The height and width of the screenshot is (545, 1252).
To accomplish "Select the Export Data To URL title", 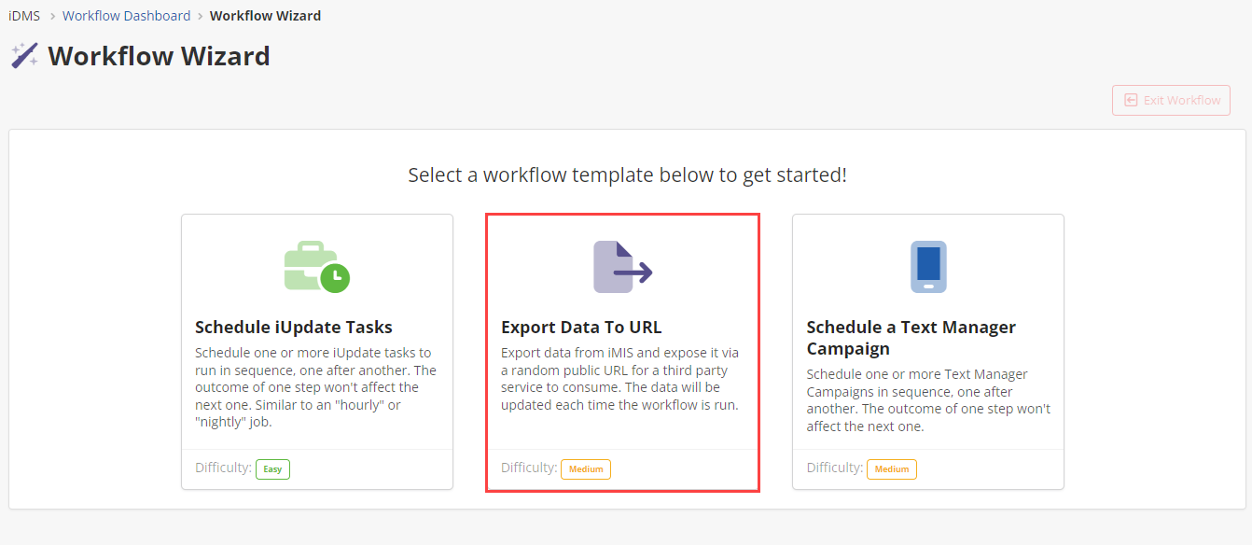I will click(581, 328).
